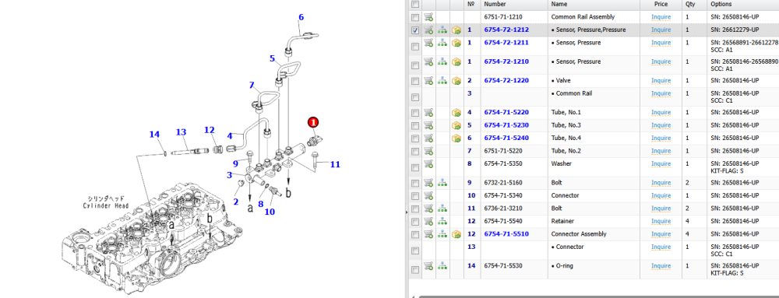Image resolution: width=779 pixels, height=298 pixels.
Task: Open hierarchy icon for Bolt 6736-21-3210
Action: [x=442, y=209]
